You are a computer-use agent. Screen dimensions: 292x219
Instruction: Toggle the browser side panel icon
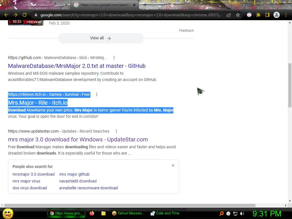(x=267, y=15)
